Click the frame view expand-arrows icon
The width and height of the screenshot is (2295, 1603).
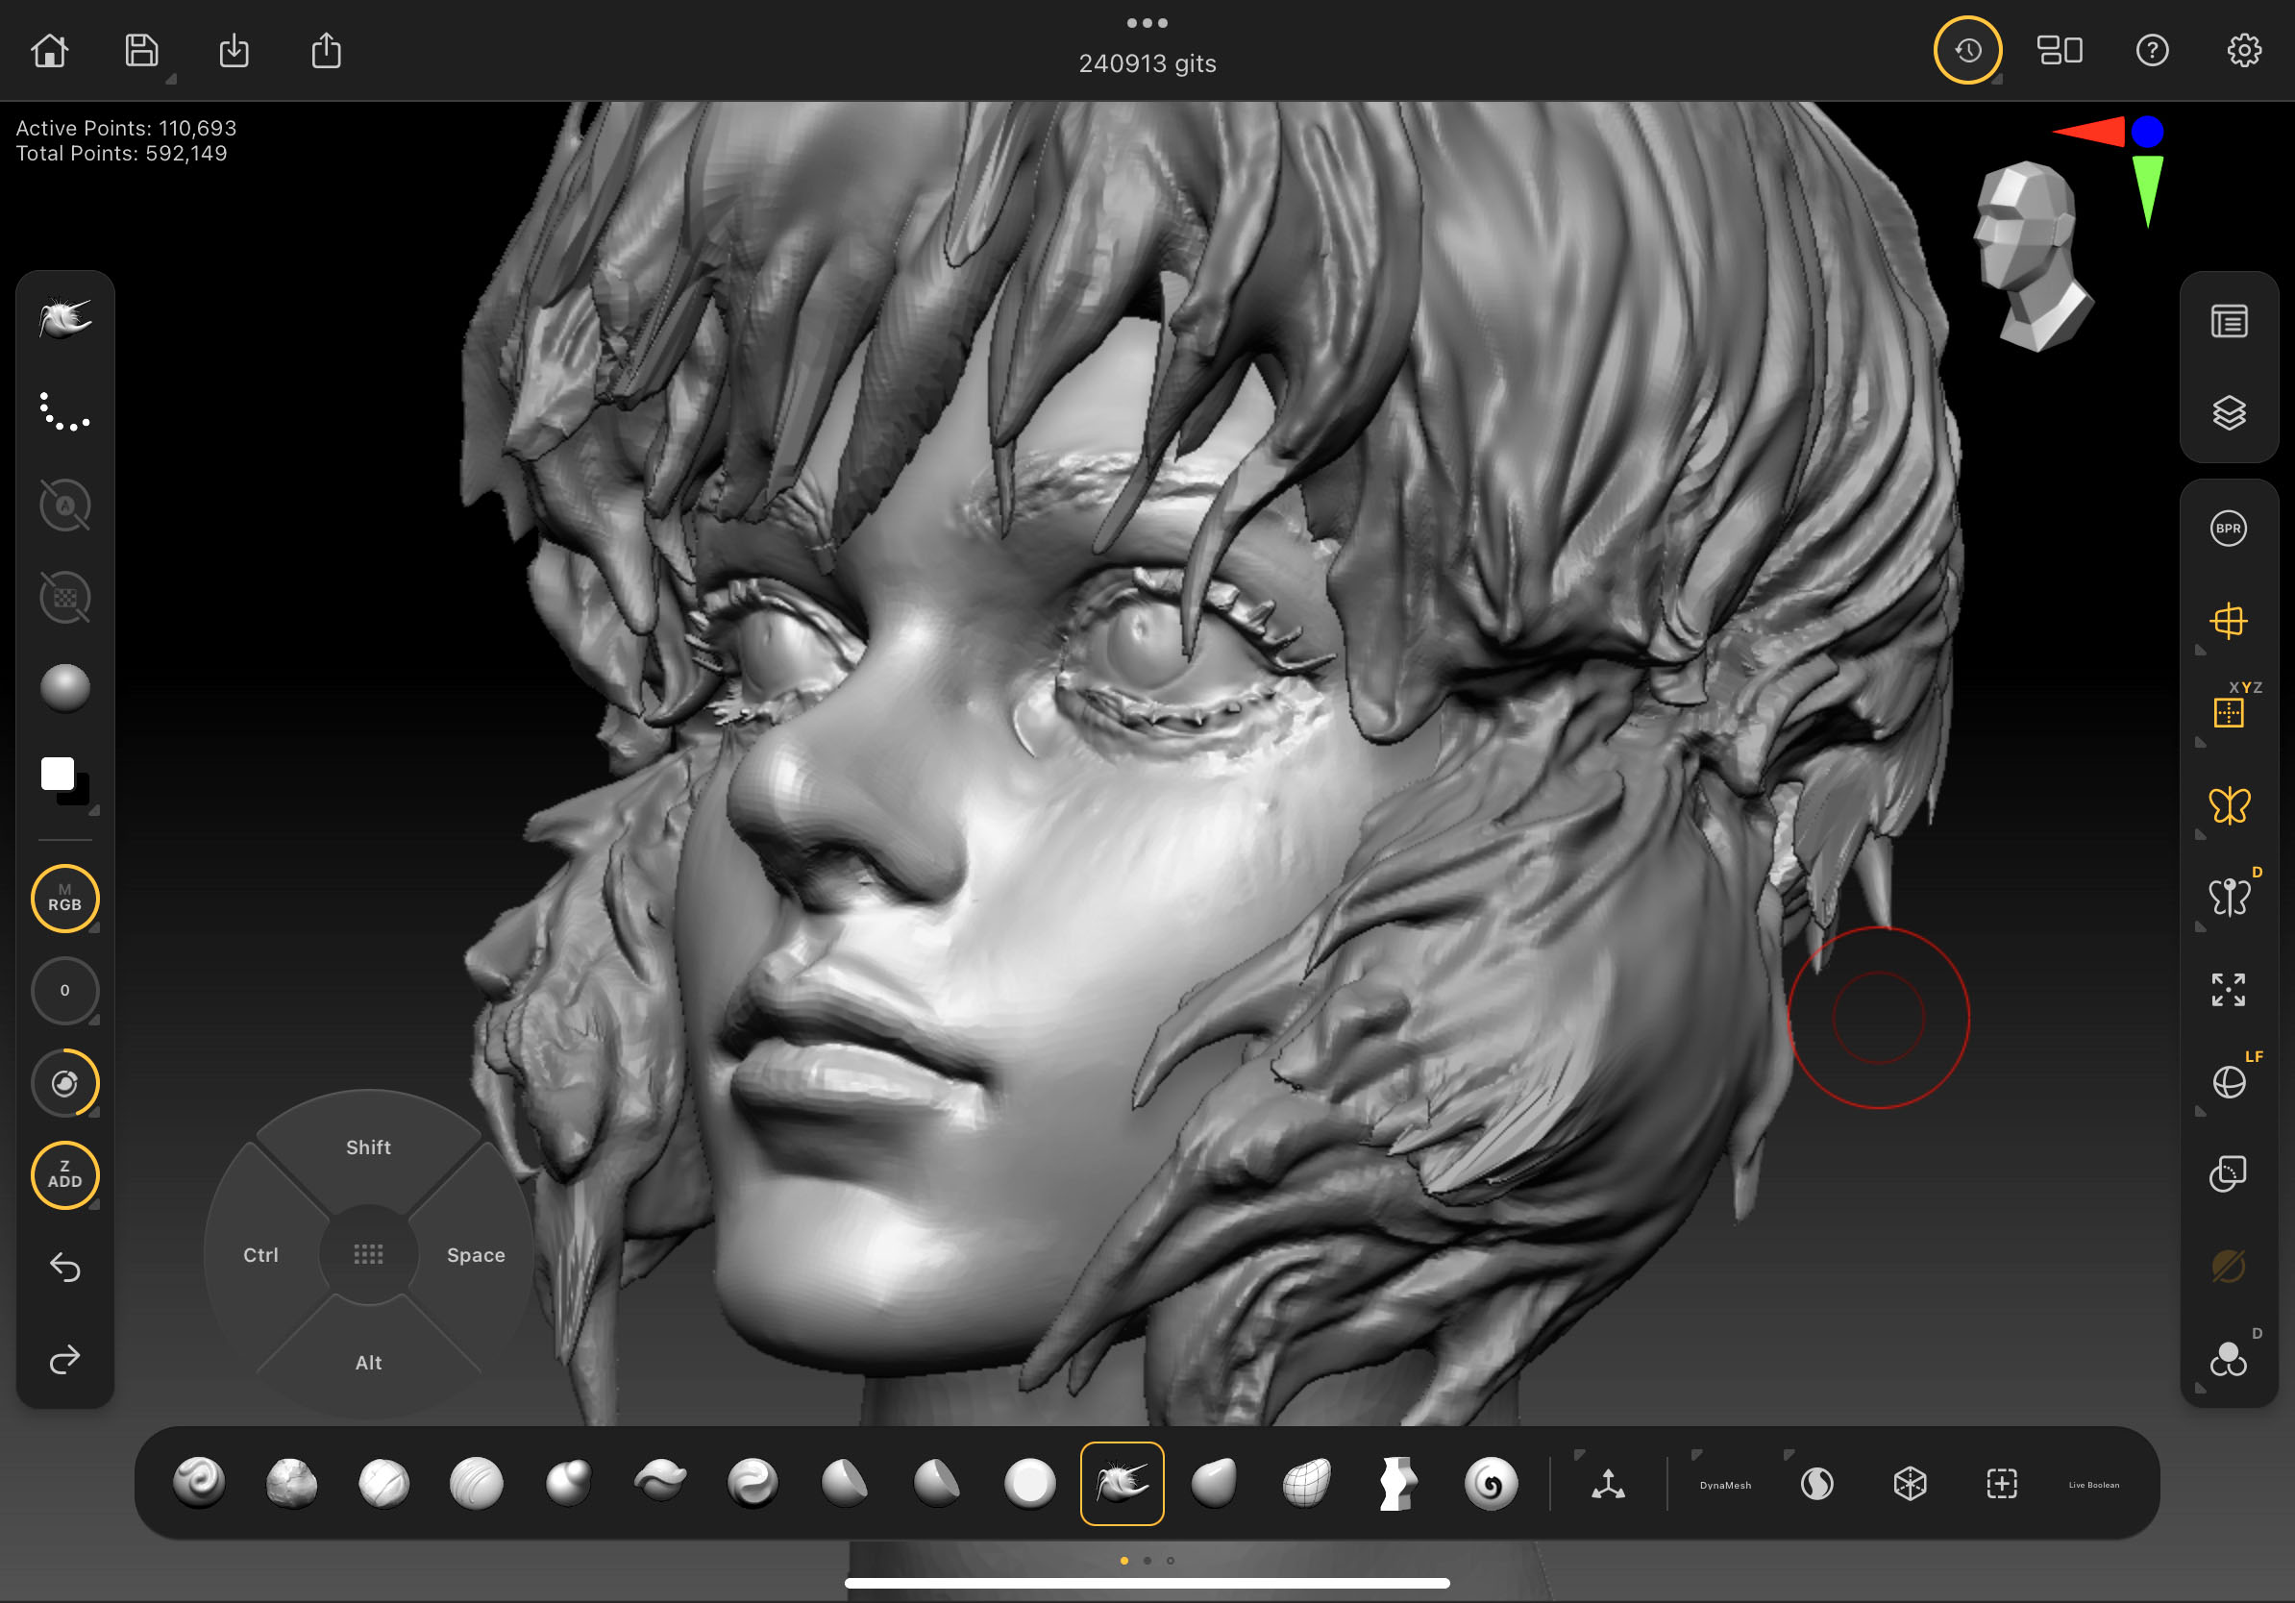tap(2228, 990)
